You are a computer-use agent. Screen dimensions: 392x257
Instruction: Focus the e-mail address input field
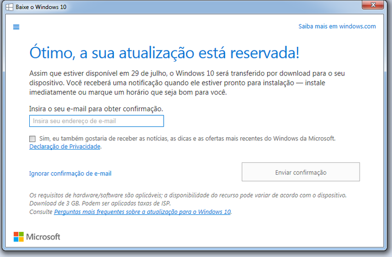click(96, 121)
